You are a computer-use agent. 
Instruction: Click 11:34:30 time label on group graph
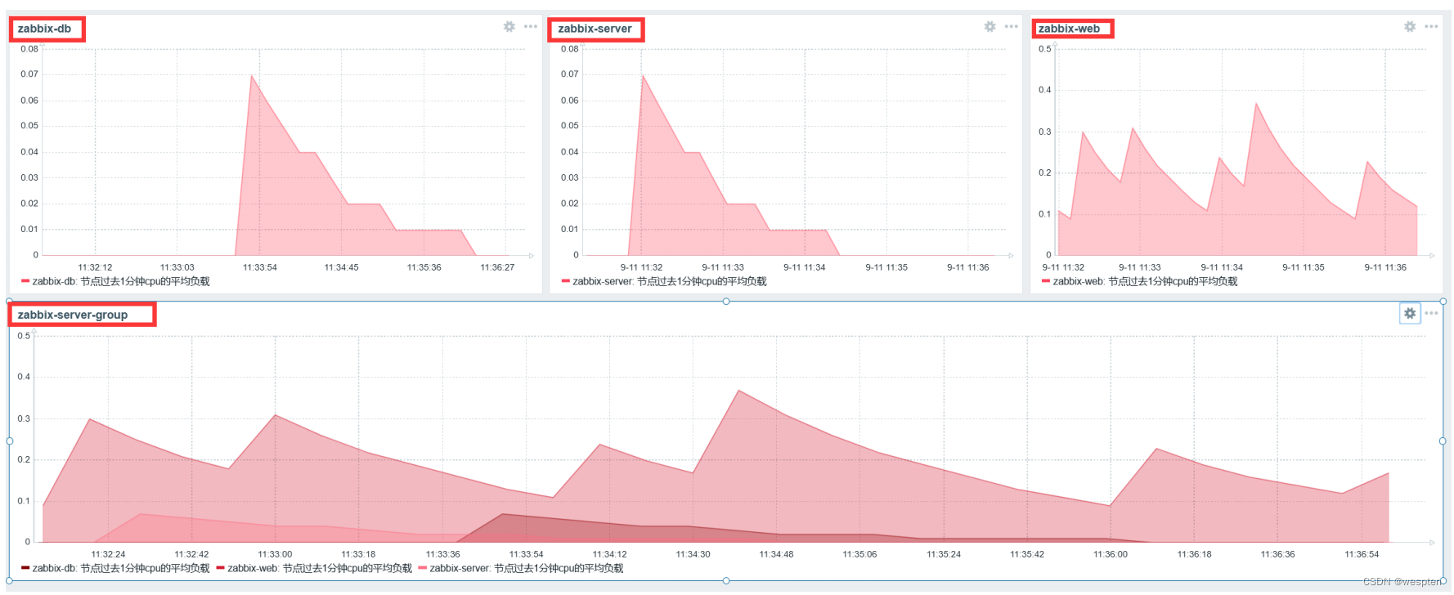pos(693,554)
